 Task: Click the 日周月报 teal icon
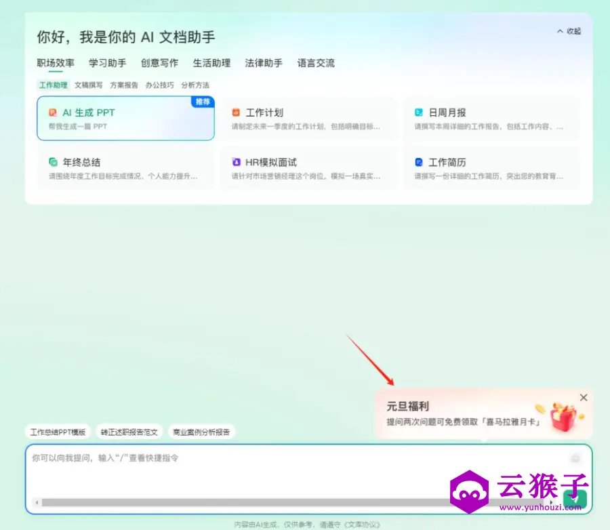(x=419, y=113)
